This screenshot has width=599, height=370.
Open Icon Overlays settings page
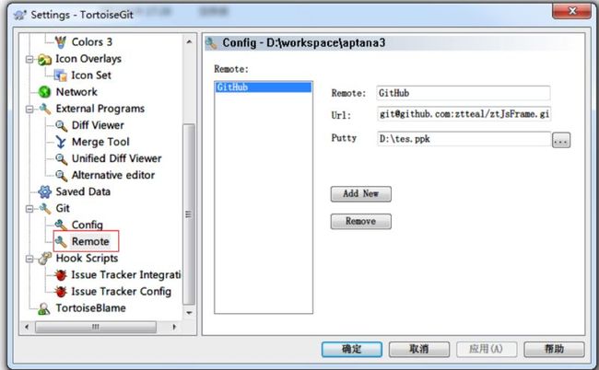coord(88,59)
